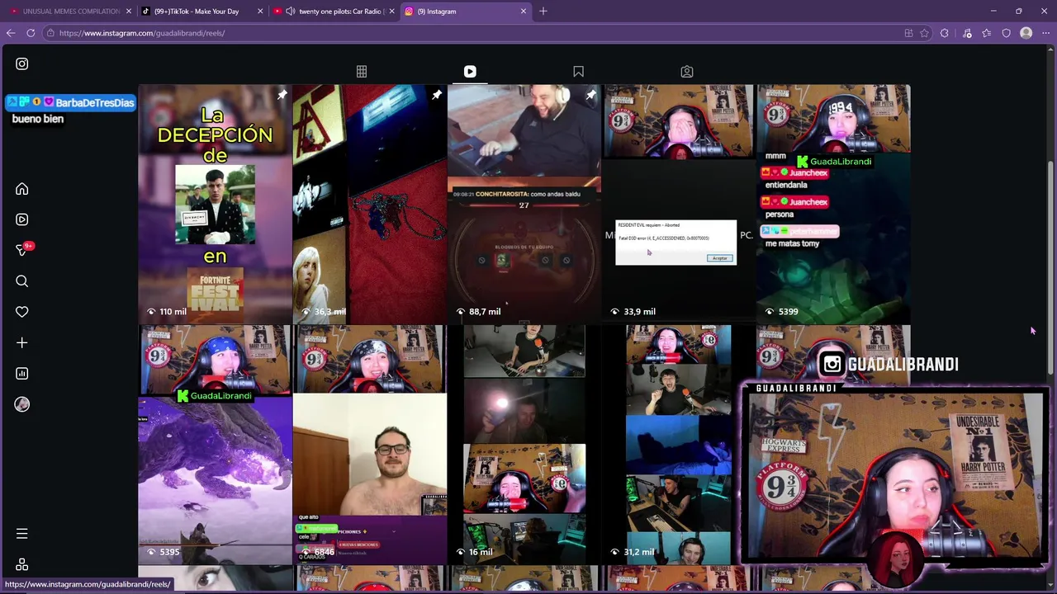Open the hamburger More menu
Screen dimensions: 1057x594
pos(22,534)
